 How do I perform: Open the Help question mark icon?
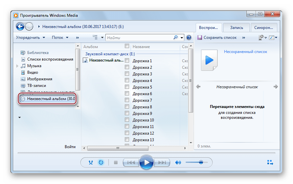point(189,38)
